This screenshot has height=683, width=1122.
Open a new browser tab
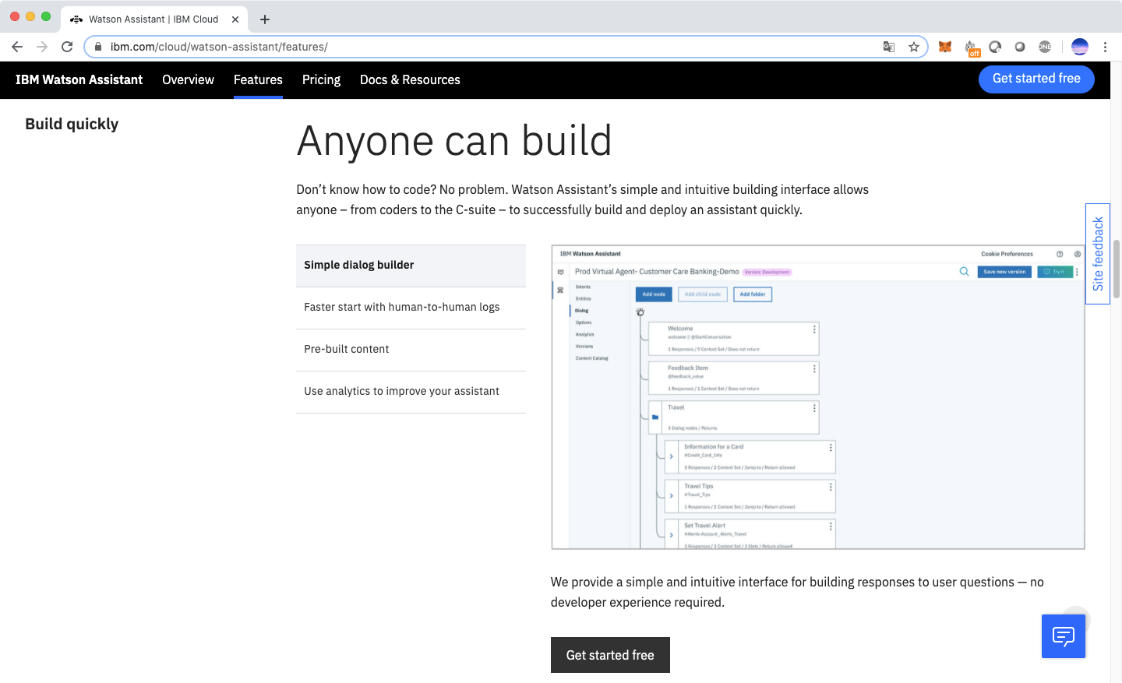pyautogui.click(x=265, y=19)
